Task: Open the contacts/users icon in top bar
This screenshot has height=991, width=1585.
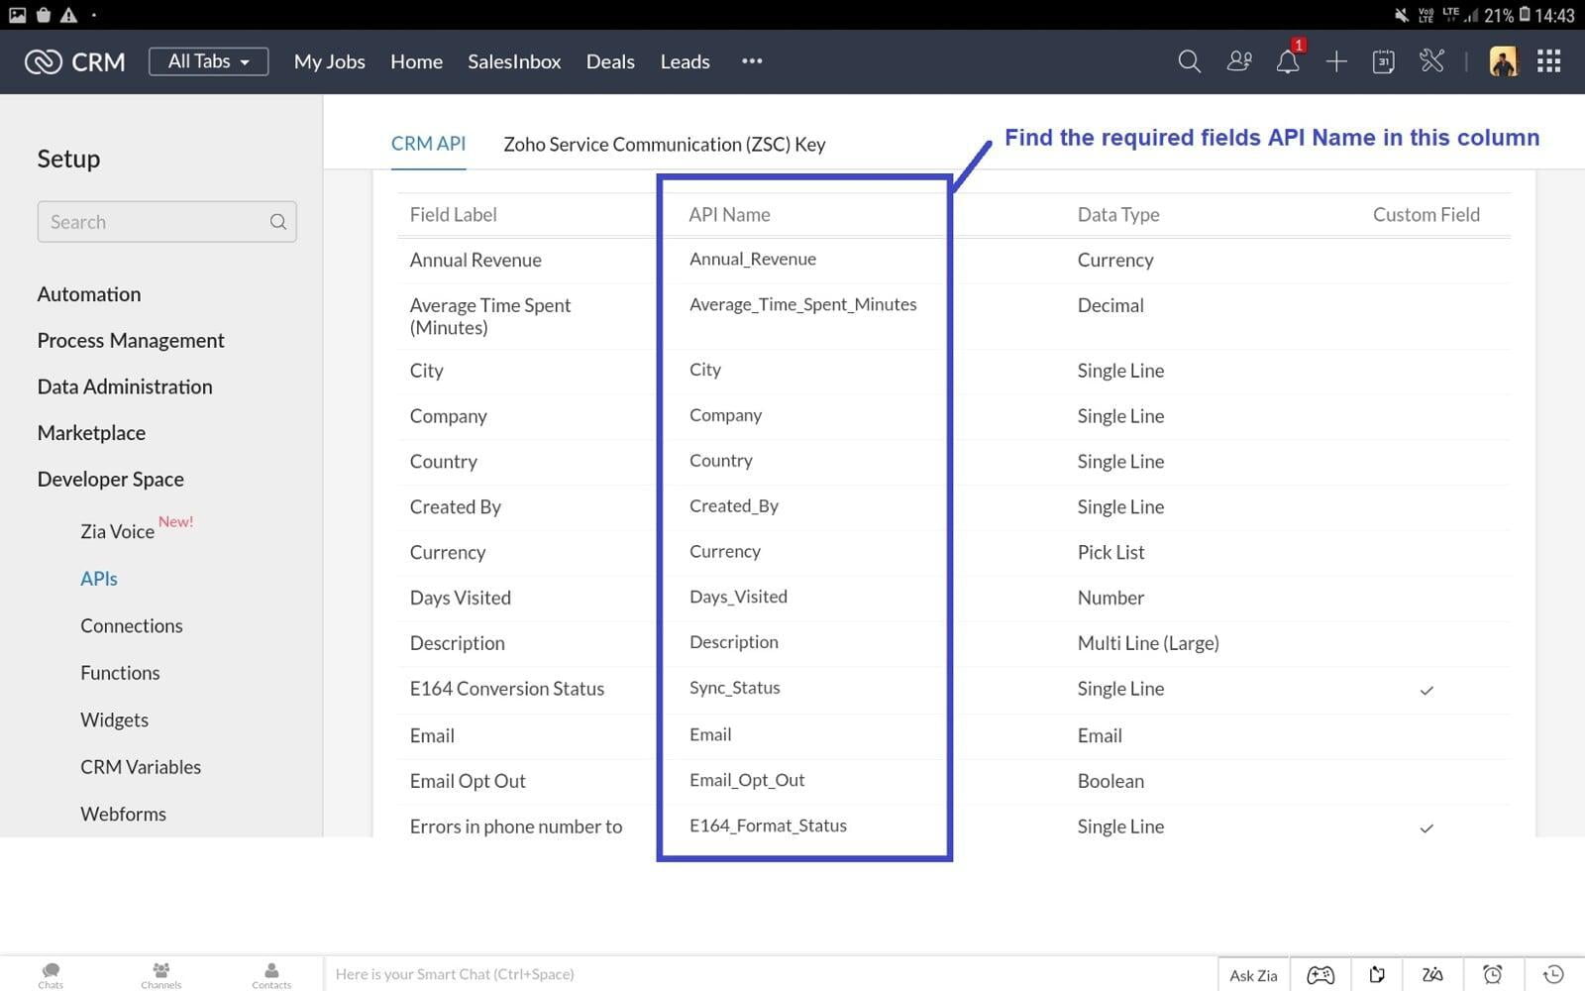Action: (1239, 61)
